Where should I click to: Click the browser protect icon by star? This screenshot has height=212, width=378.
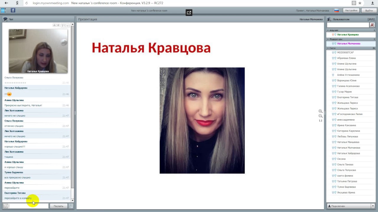click(354, 3)
